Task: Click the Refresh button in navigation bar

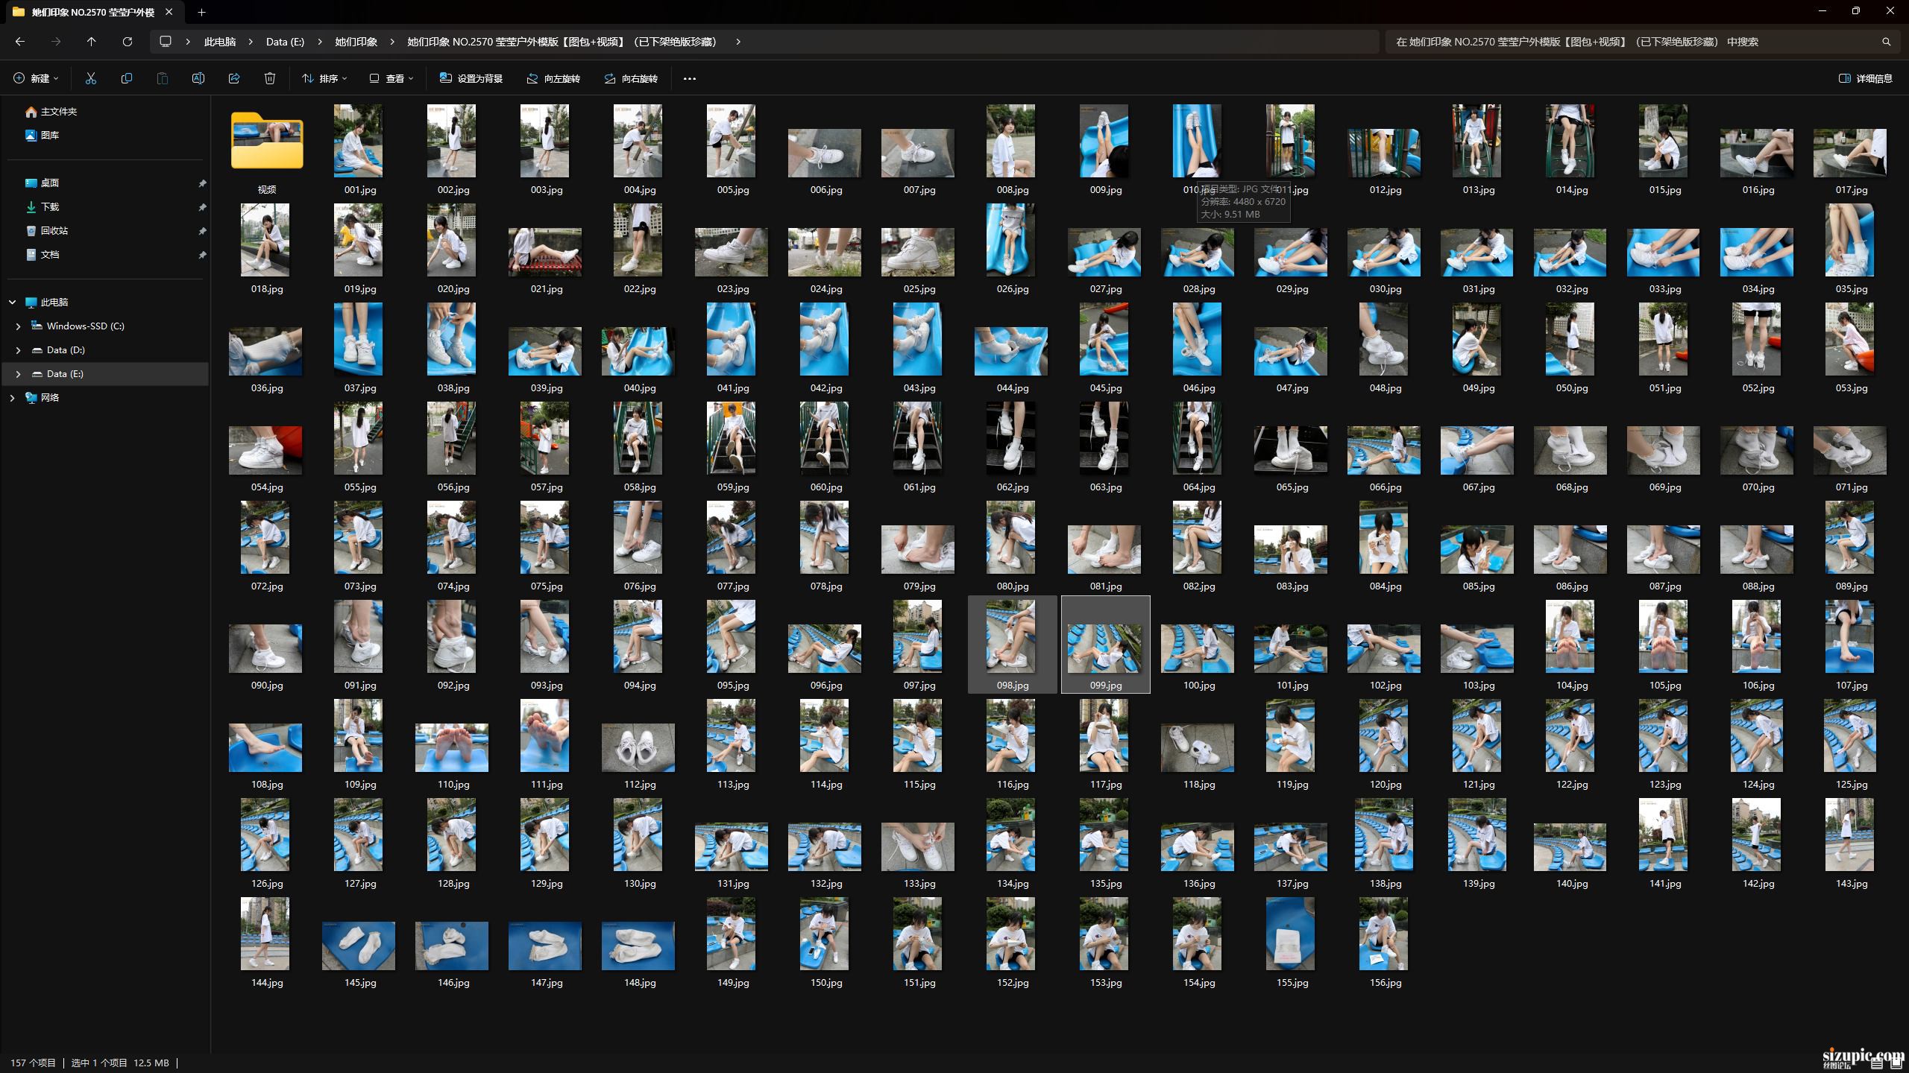Action: [x=128, y=42]
